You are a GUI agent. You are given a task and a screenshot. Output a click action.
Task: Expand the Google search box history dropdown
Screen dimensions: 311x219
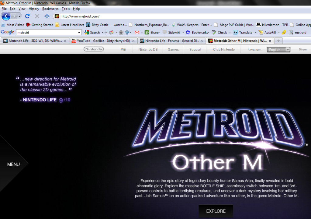click(79, 32)
